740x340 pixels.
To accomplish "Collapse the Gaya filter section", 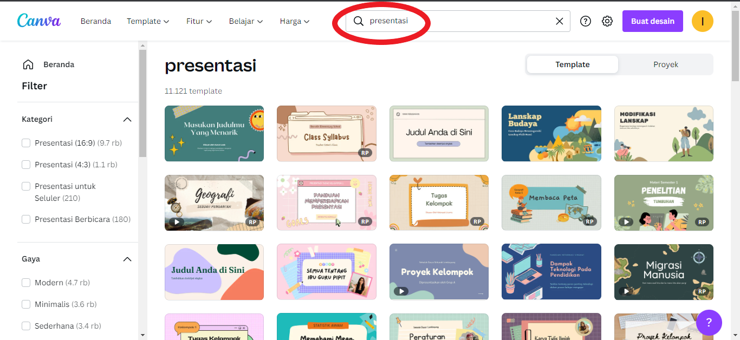I will pyautogui.click(x=127, y=259).
